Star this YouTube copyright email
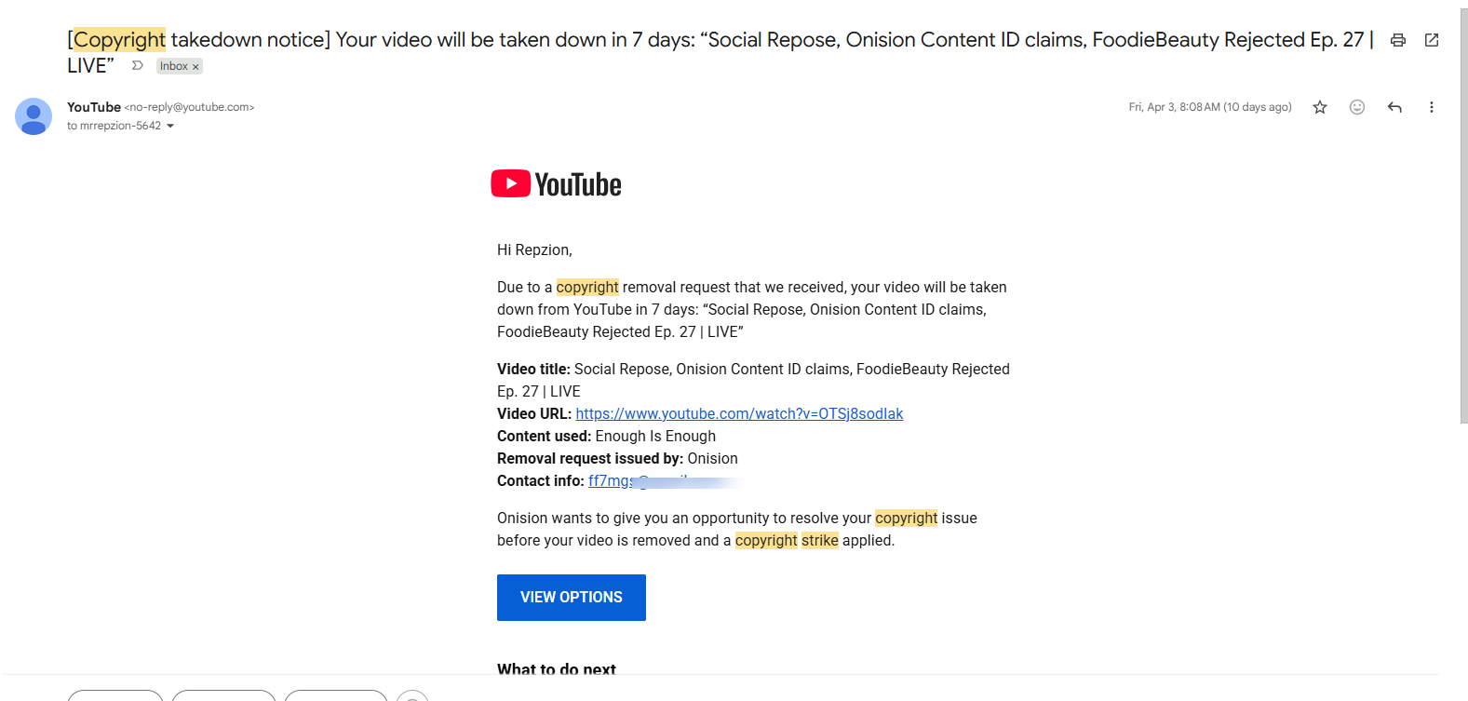The image size is (1468, 701). (1319, 107)
